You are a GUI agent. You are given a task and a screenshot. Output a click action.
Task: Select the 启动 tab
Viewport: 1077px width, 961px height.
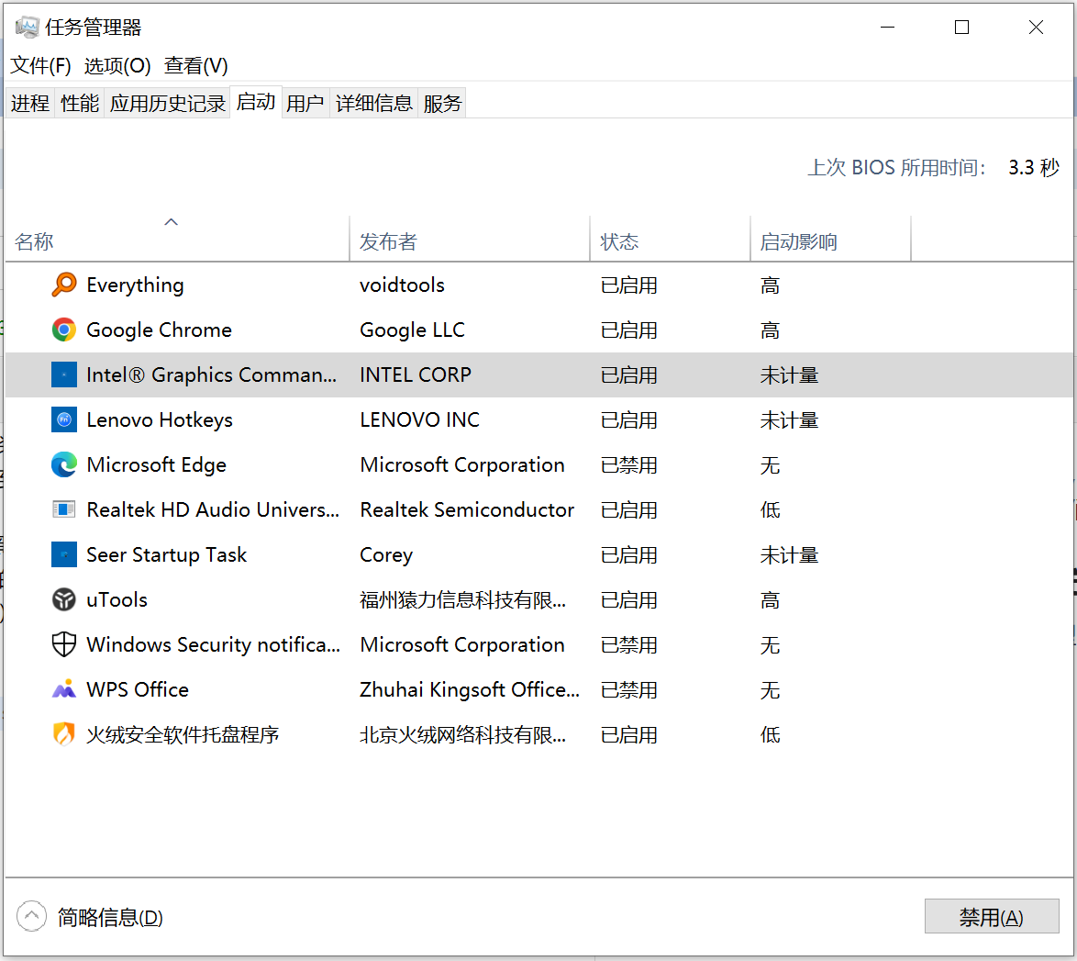point(256,102)
